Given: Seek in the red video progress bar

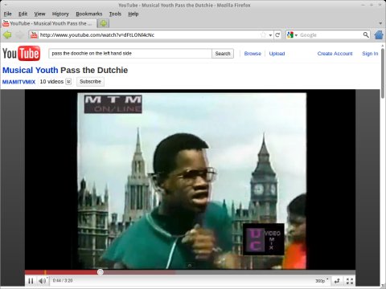Looking at the screenshot, I should click(x=63, y=272).
